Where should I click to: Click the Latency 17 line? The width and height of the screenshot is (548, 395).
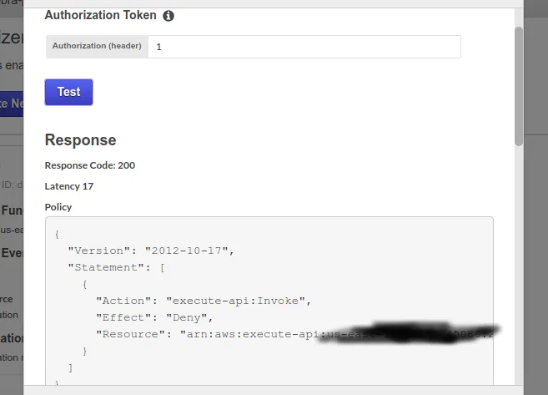pyautogui.click(x=69, y=186)
